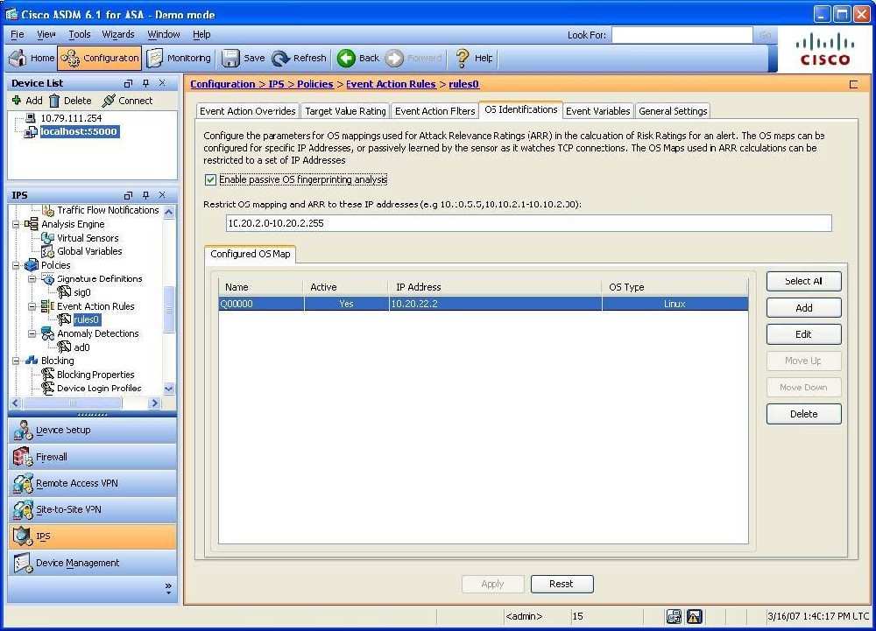Open the File menu
876x631 pixels.
tap(17, 35)
